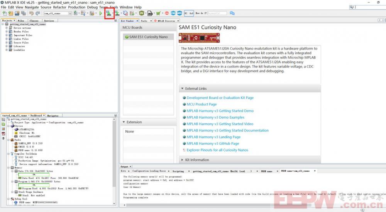The height and width of the screenshot is (212, 386).
Task: Collapse the External Links section
Action: click(x=183, y=89)
